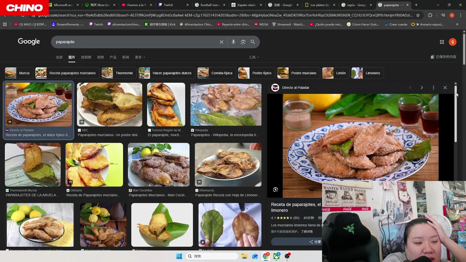Open the Turismo Región de Murcia thumbnail
Viewport: 466px width, 262px height.
point(166,104)
